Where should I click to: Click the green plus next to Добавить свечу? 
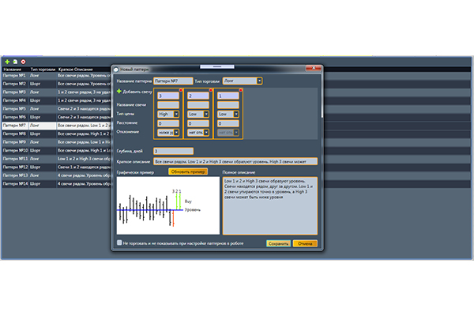tap(119, 92)
